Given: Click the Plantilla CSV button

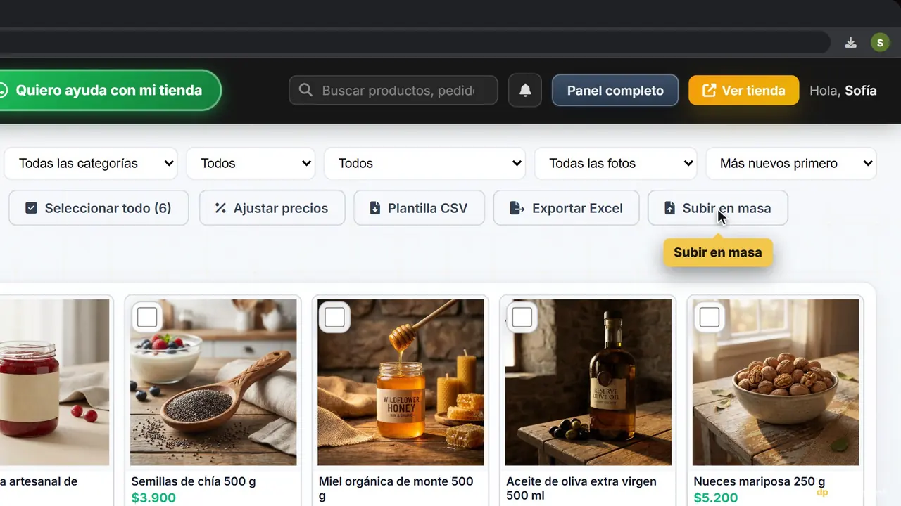Looking at the screenshot, I should coord(419,208).
